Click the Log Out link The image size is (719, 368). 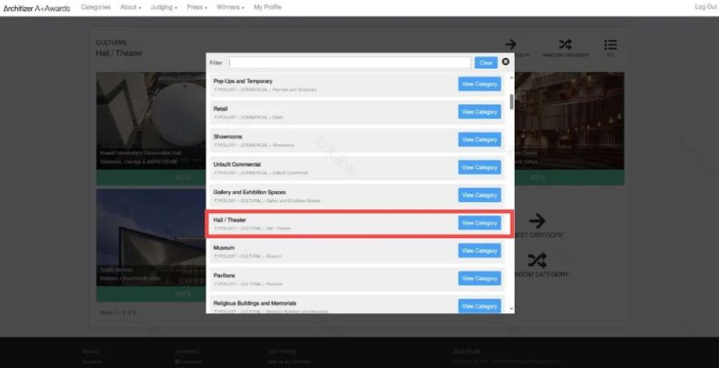click(705, 7)
